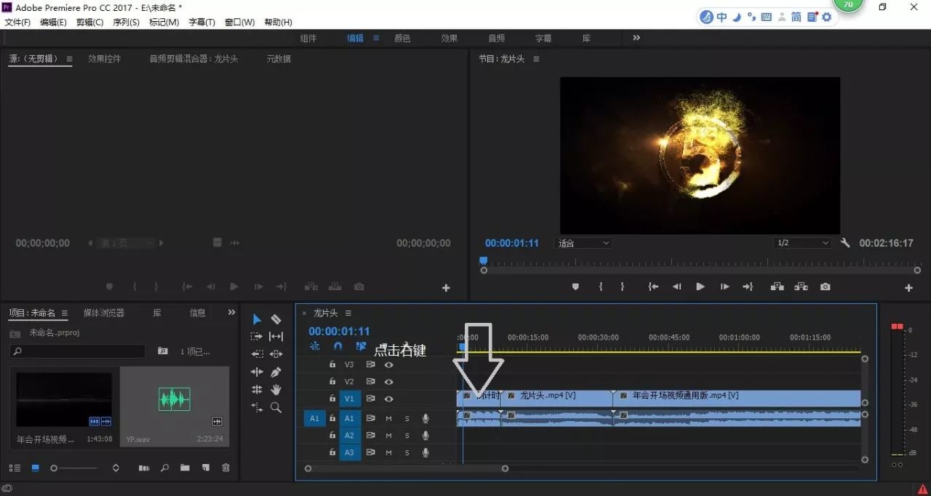Open the 窗口(W) menu
This screenshot has width=931, height=496.
239,23
